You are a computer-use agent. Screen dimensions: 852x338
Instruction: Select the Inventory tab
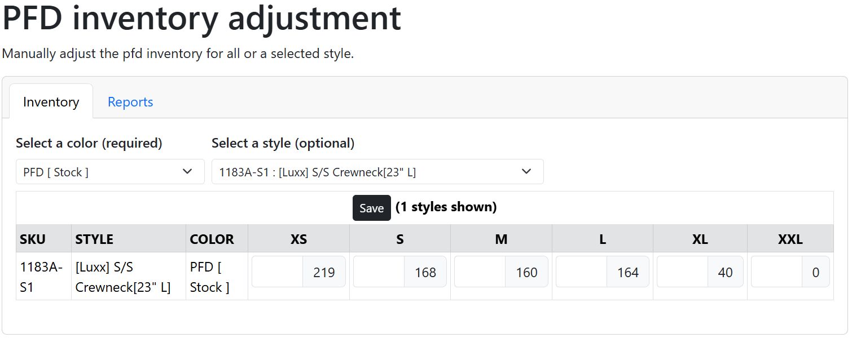(51, 102)
